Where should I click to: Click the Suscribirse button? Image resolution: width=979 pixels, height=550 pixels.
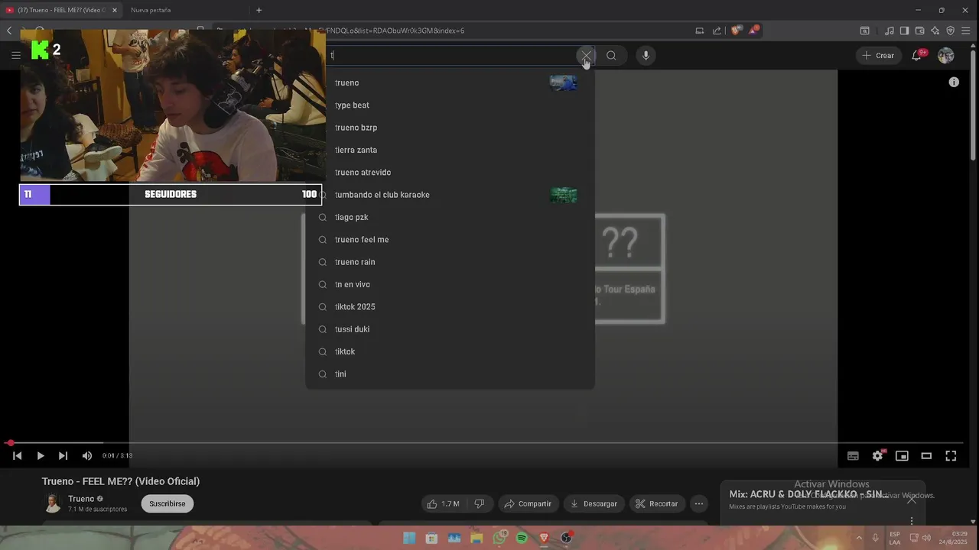tap(168, 504)
